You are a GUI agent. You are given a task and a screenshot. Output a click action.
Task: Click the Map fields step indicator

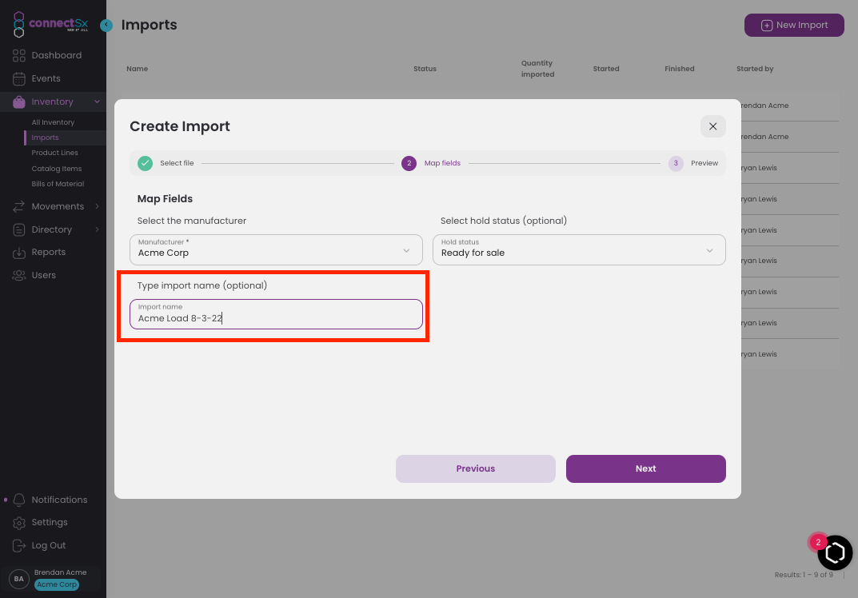409,163
